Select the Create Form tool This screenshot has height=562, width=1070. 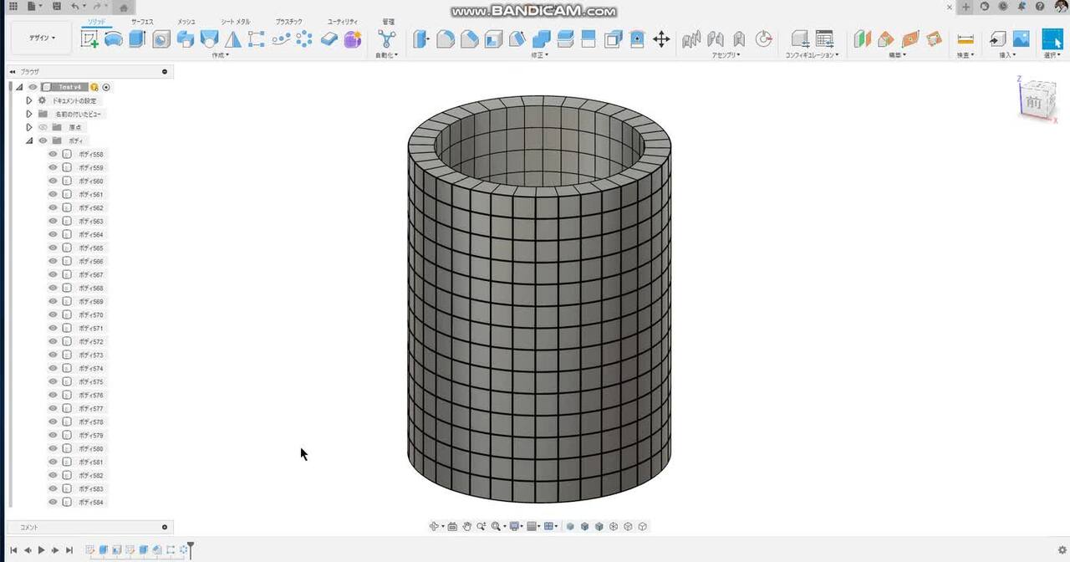click(x=353, y=38)
